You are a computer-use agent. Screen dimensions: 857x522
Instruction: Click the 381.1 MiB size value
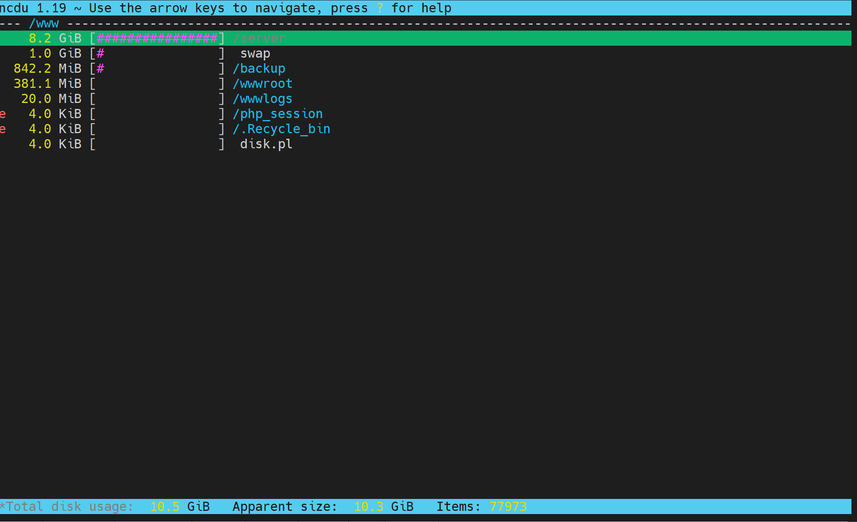click(48, 83)
